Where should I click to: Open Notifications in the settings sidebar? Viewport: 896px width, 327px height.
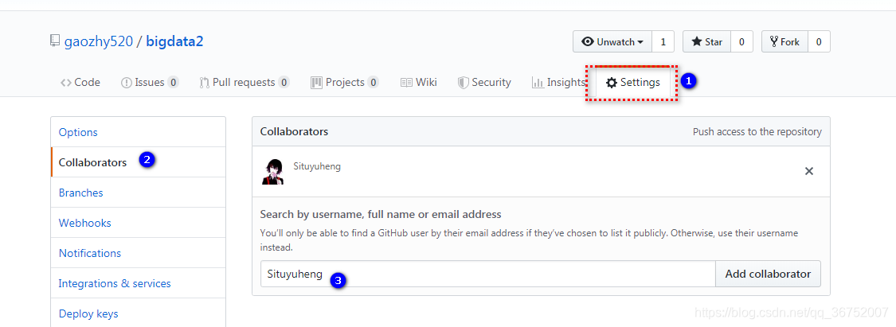click(139, 253)
